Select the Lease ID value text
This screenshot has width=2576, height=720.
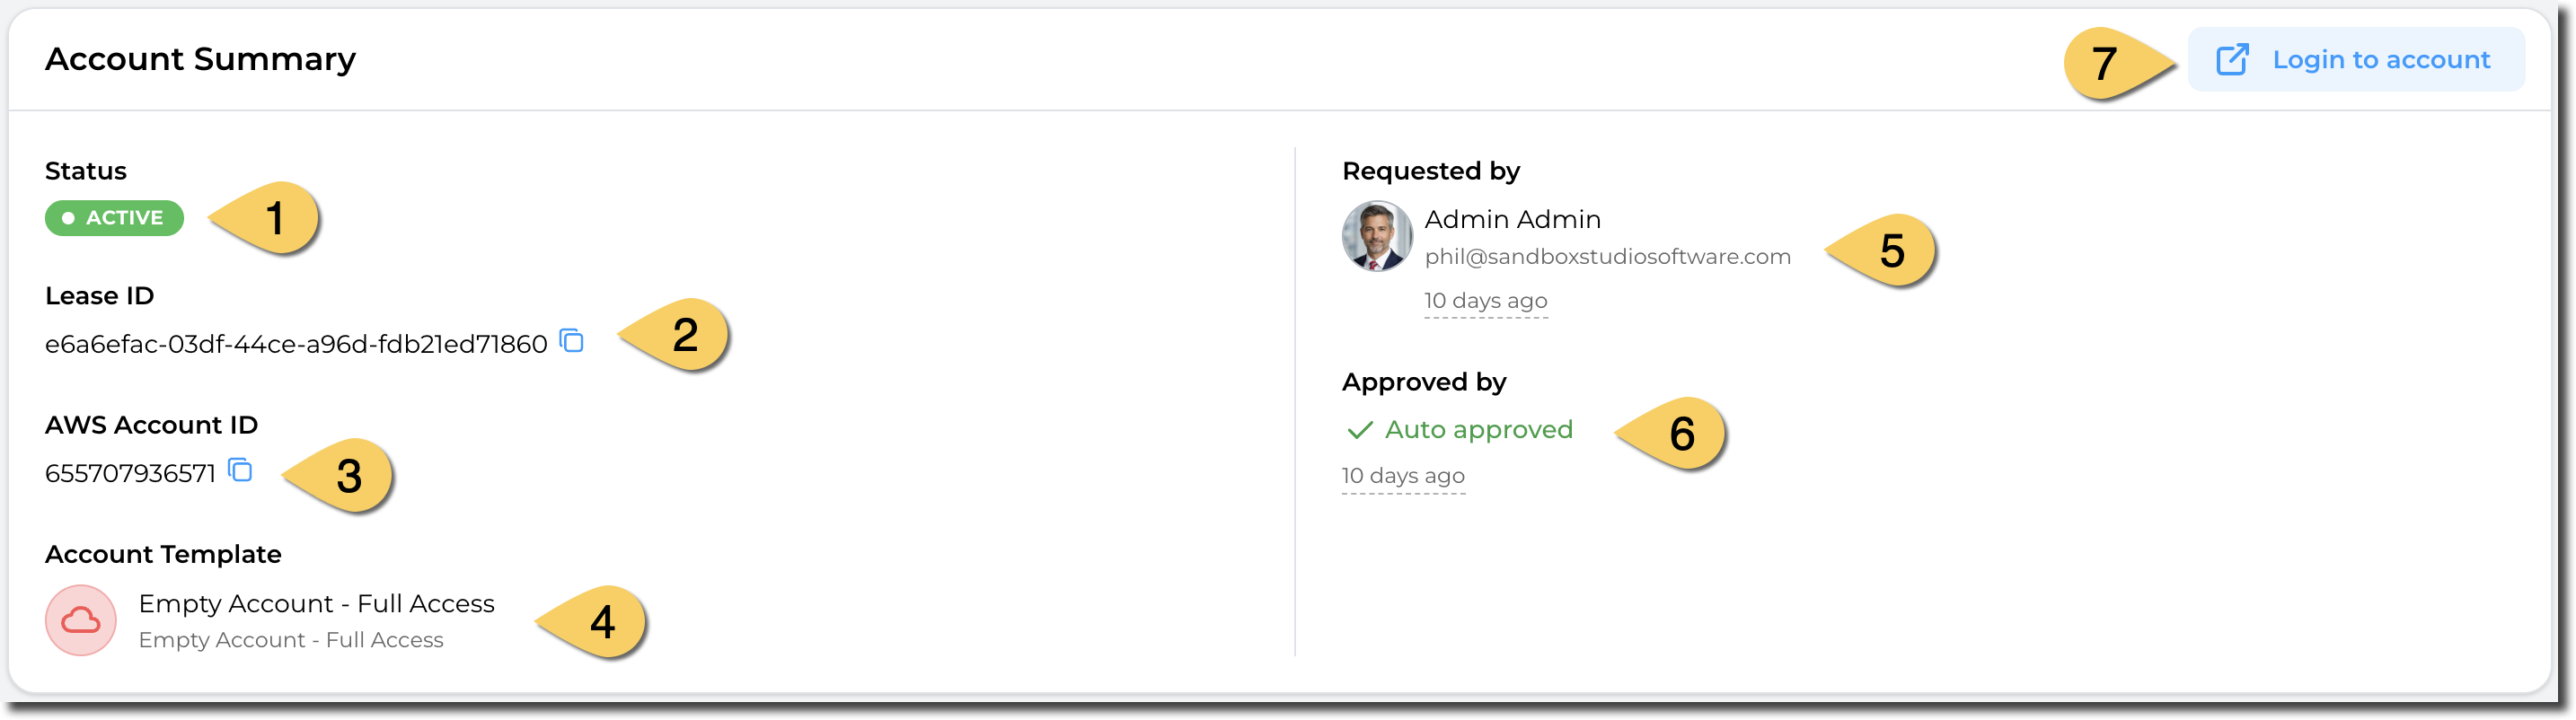pos(296,345)
